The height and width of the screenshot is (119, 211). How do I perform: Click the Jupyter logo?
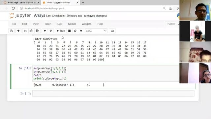[x=20, y=16]
